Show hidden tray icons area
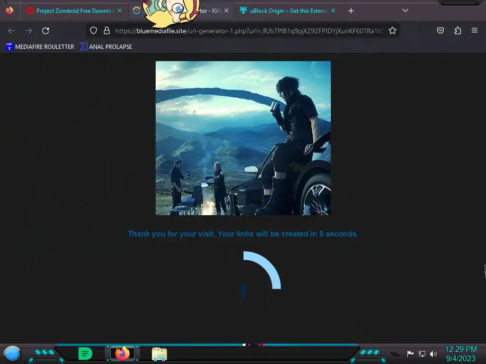The height and width of the screenshot is (364, 486). (395, 355)
